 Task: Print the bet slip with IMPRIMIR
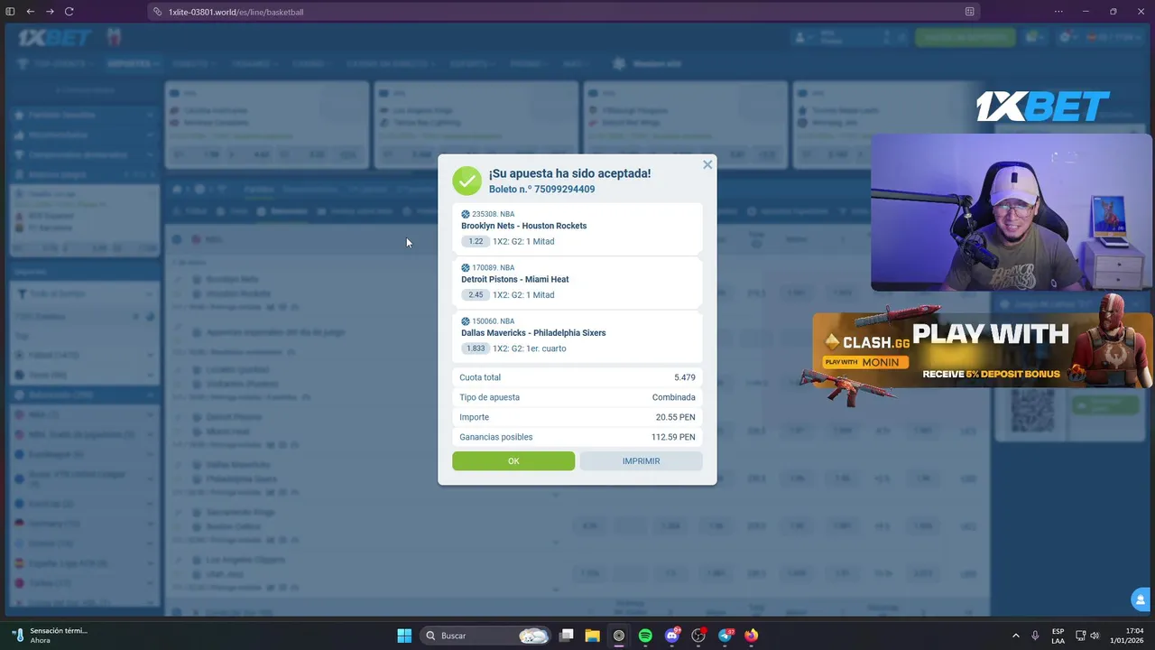[x=641, y=461]
